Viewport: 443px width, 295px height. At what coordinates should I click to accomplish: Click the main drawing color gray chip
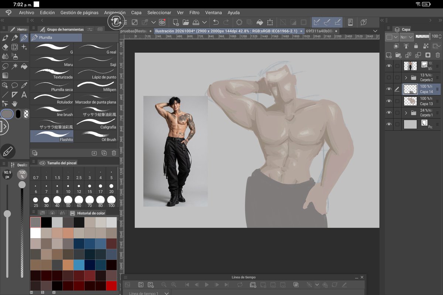point(7,114)
